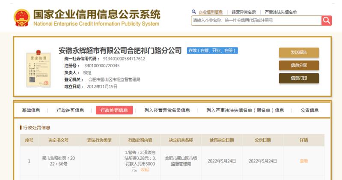
Task: Click the 公示日期 column header
Action: pos(263,140)
